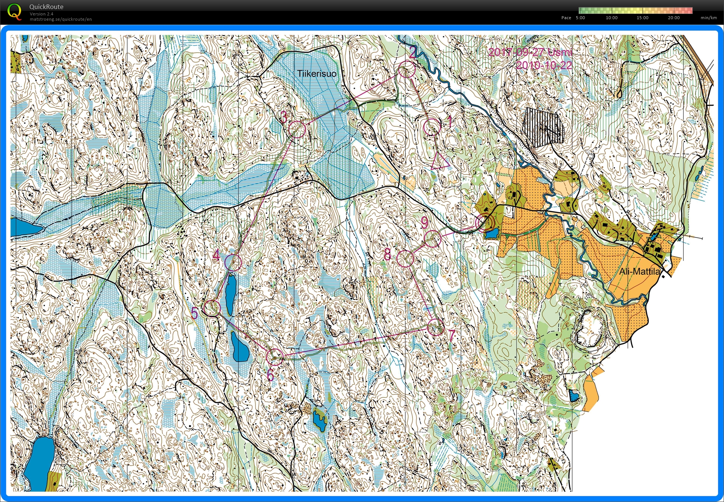Click the QuickRoute Q logo

14,11
